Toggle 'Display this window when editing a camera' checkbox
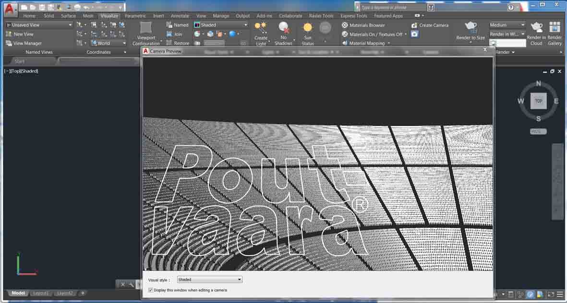 coord(151,290)
